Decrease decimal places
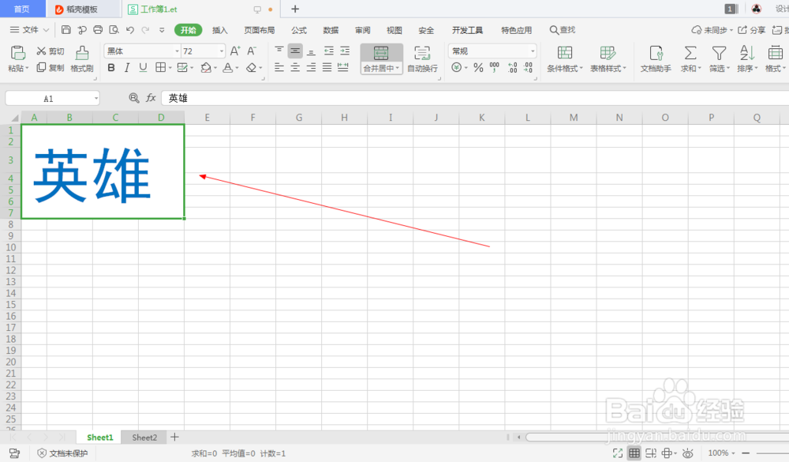The image size is (789, 462). pos(528,67)
